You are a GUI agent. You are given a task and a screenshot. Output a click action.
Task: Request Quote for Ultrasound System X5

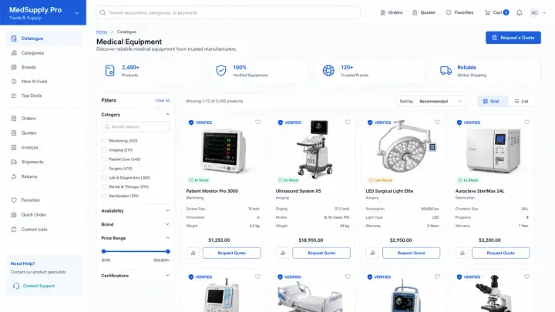(321, 253)
